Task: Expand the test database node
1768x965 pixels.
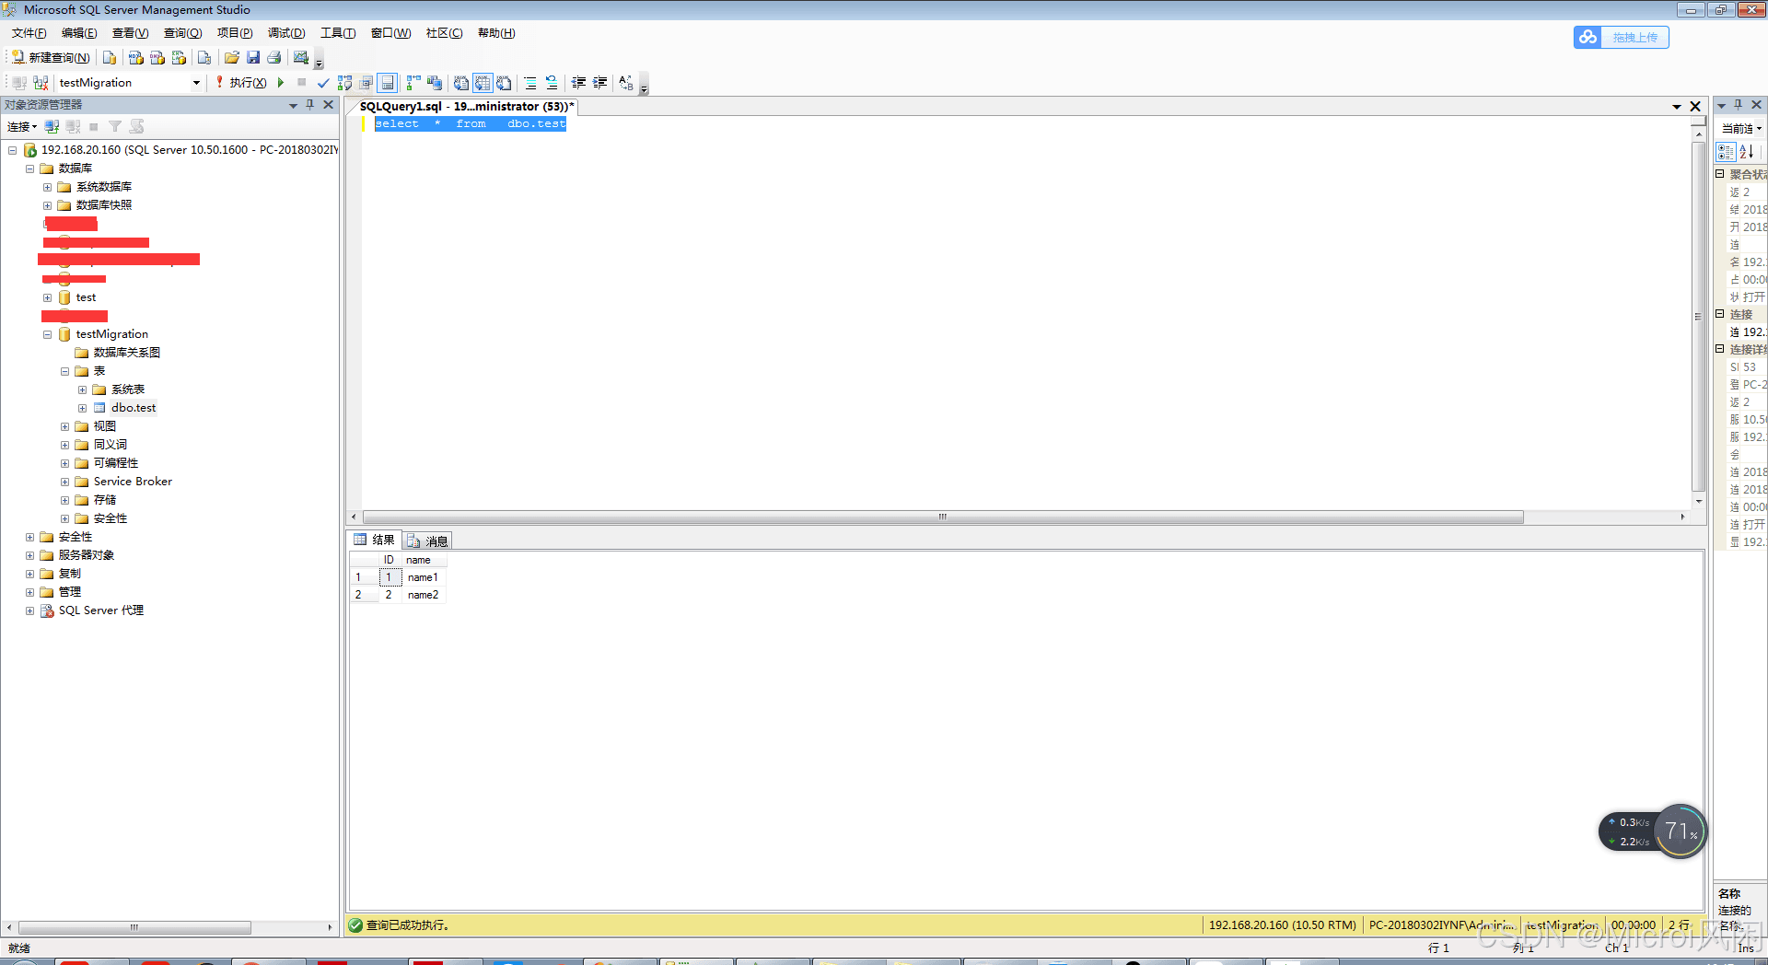Action: (x=47, y=297)
